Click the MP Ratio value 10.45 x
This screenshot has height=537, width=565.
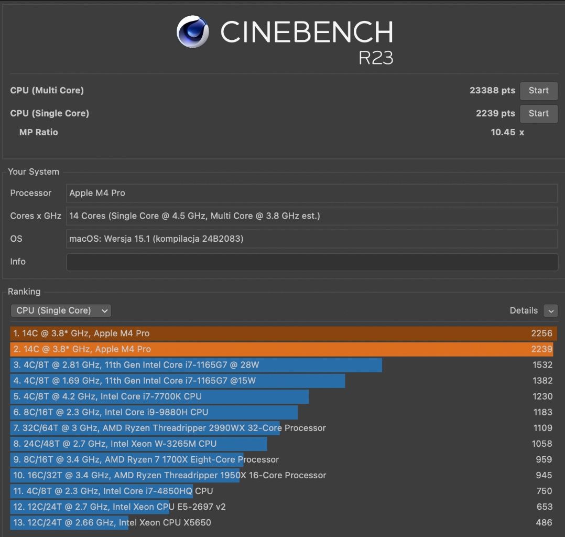(507, 132)
